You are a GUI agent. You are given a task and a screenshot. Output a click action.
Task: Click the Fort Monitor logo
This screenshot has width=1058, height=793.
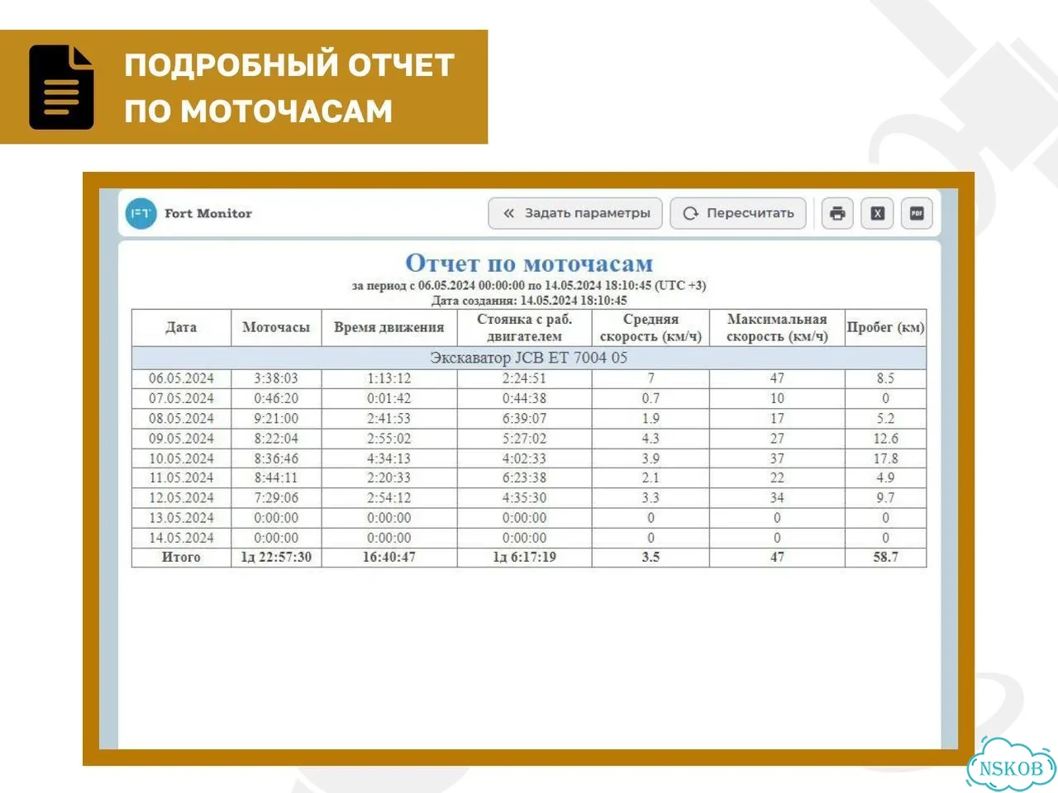tap(141, 213)
